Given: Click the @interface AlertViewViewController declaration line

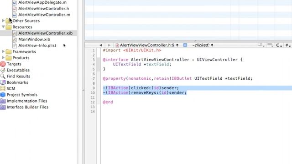Looking at the screenshot, I should pos(172,60).
